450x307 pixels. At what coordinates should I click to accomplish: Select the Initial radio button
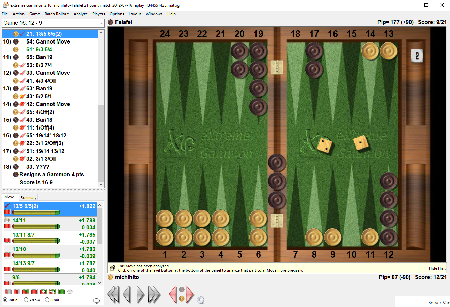[5, 300]
